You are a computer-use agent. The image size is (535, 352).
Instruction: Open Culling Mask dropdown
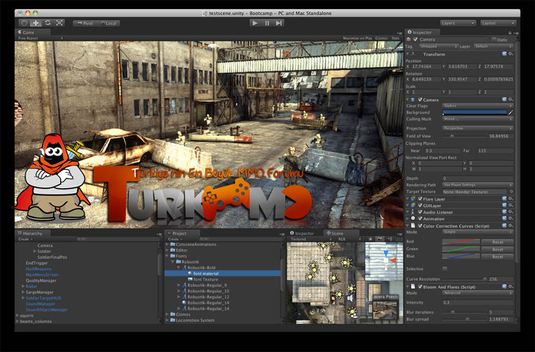coord(478,119)
